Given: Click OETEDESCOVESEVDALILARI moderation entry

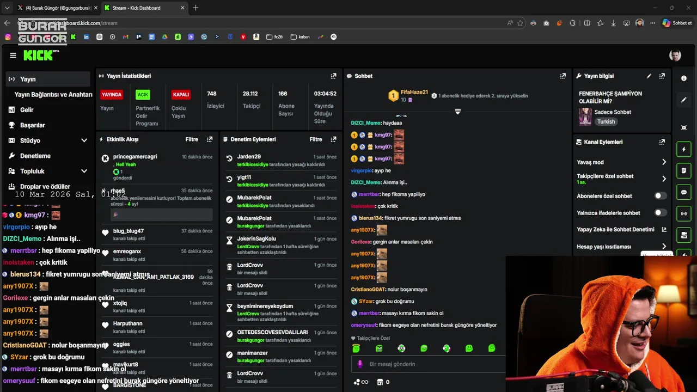Looking at the screenshot, I should pyautogui.click(x=282, y=336).
